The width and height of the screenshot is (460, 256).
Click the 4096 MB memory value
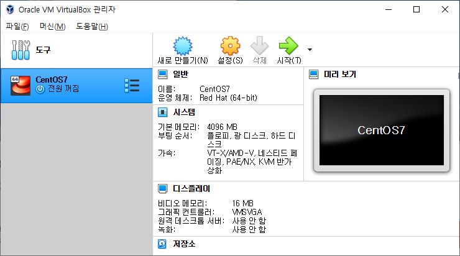click(222, 127)
